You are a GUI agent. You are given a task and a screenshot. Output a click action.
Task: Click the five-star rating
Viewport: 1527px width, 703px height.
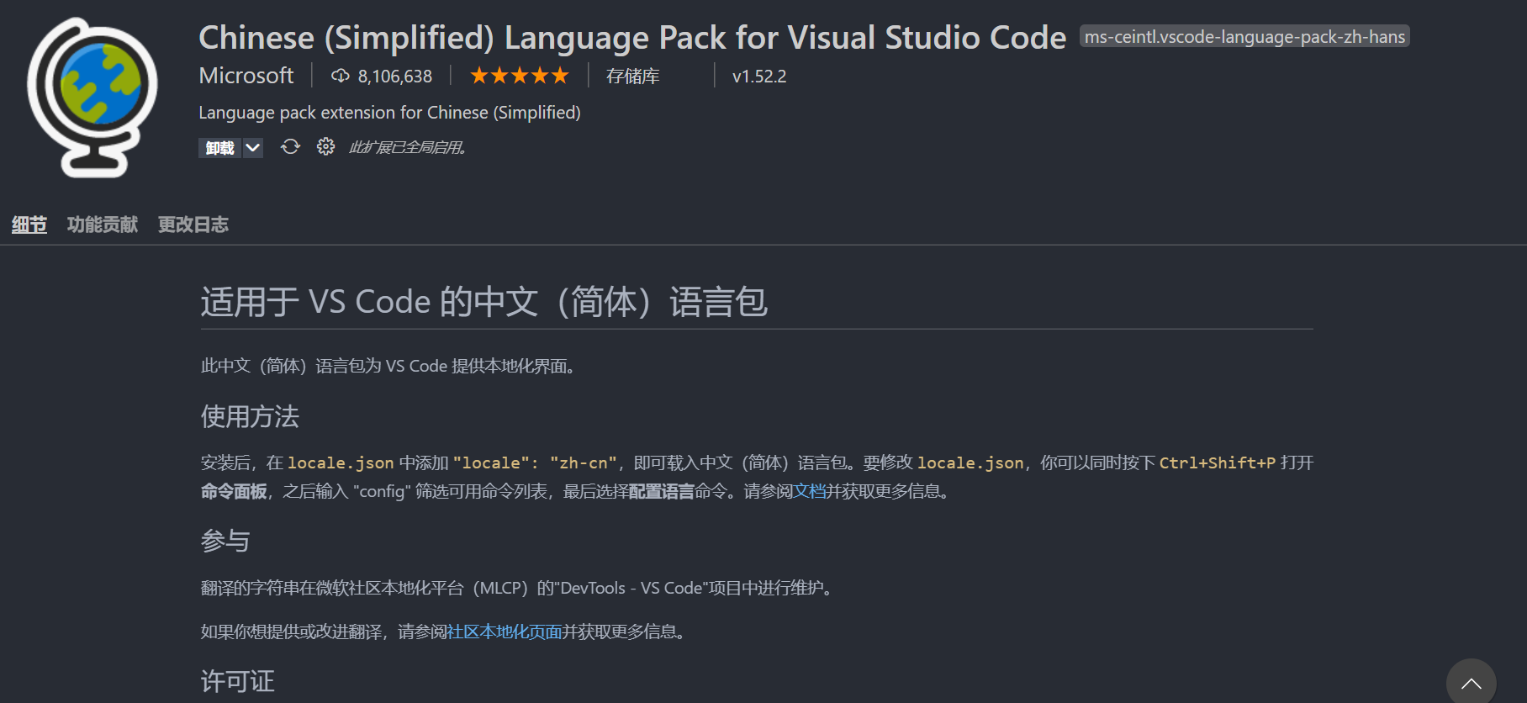519,77
